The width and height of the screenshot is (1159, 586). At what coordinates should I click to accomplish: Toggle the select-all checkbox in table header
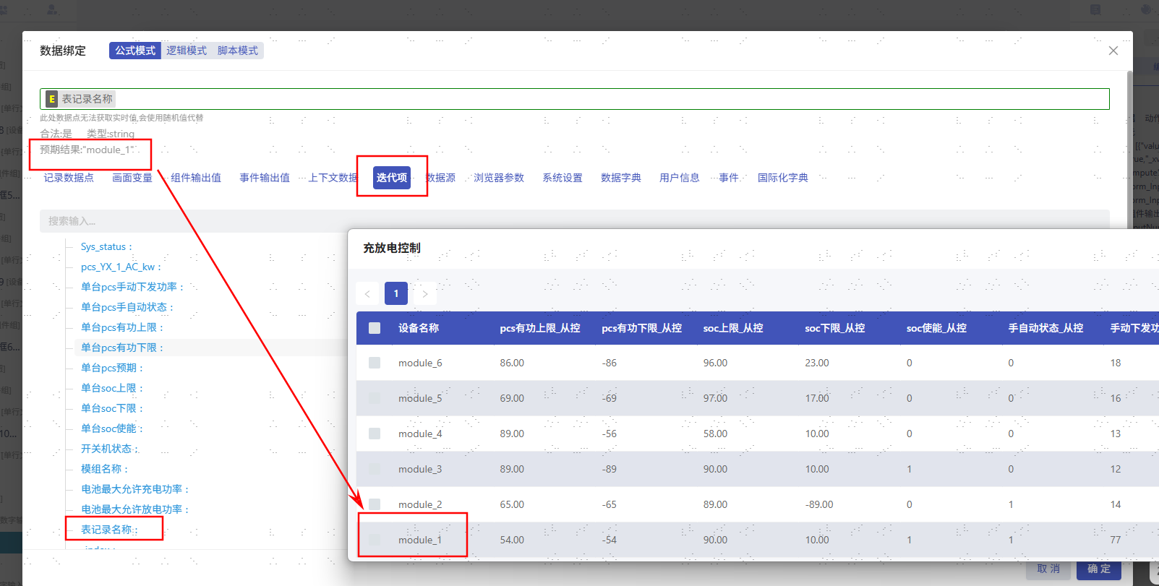click(x=375, y=328)
